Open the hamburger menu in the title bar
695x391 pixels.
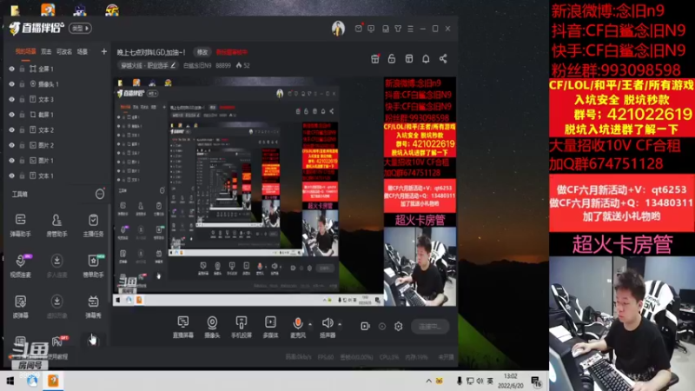pyautogui.click(x=410, y=29)
